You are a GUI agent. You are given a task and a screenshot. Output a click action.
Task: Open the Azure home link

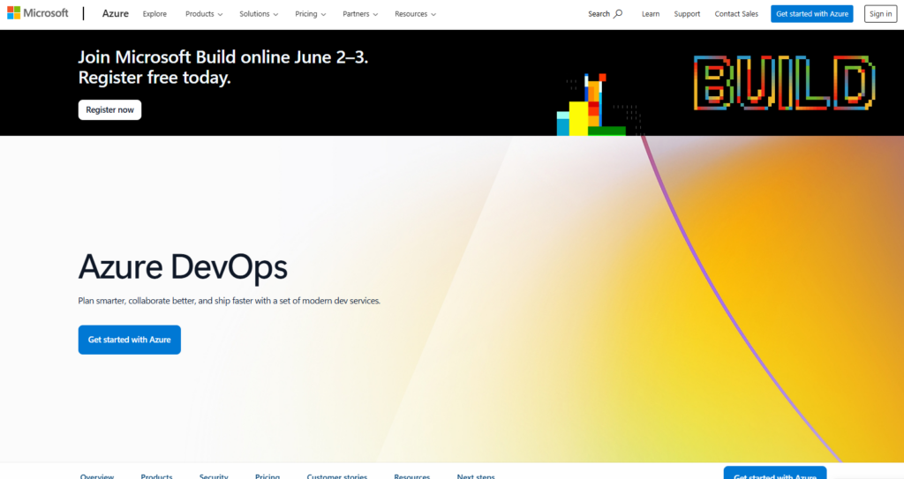click(116, 13)
